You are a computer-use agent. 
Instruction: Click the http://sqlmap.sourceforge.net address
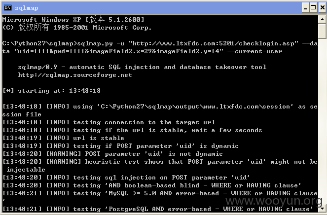[x=75, y=75]
